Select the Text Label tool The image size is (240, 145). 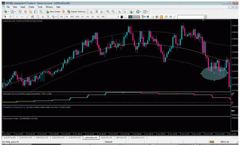click(48, 16)
